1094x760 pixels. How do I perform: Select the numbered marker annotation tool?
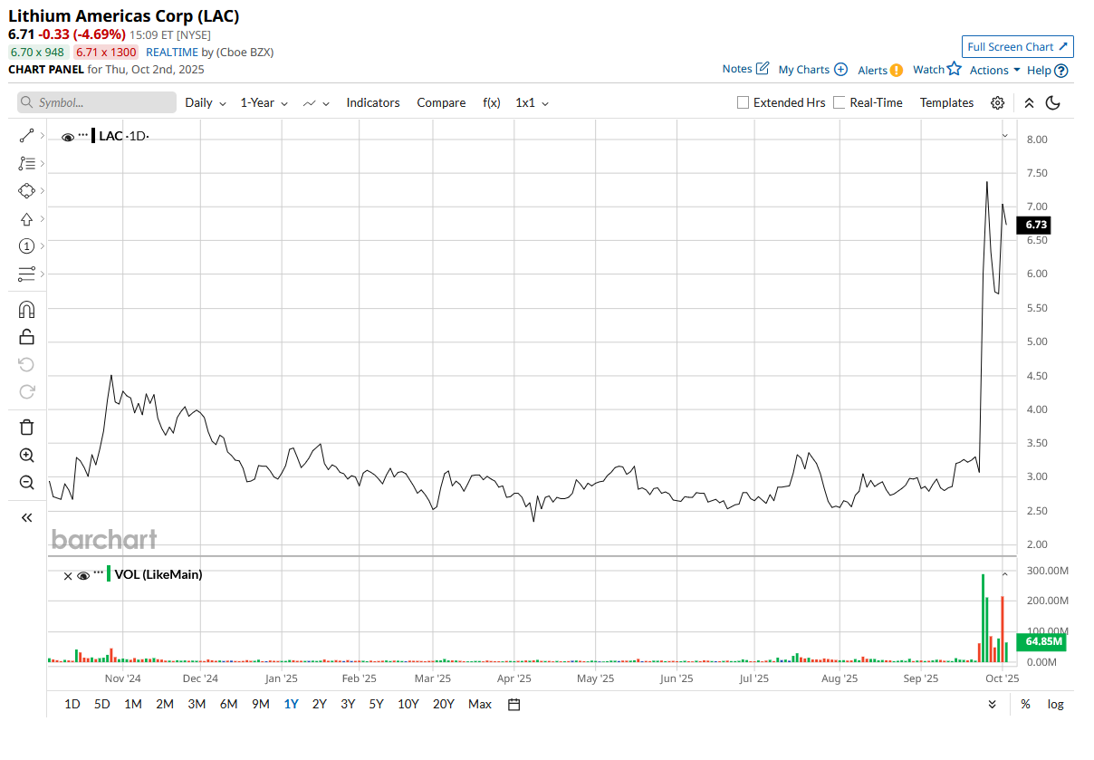click(26, 246)
